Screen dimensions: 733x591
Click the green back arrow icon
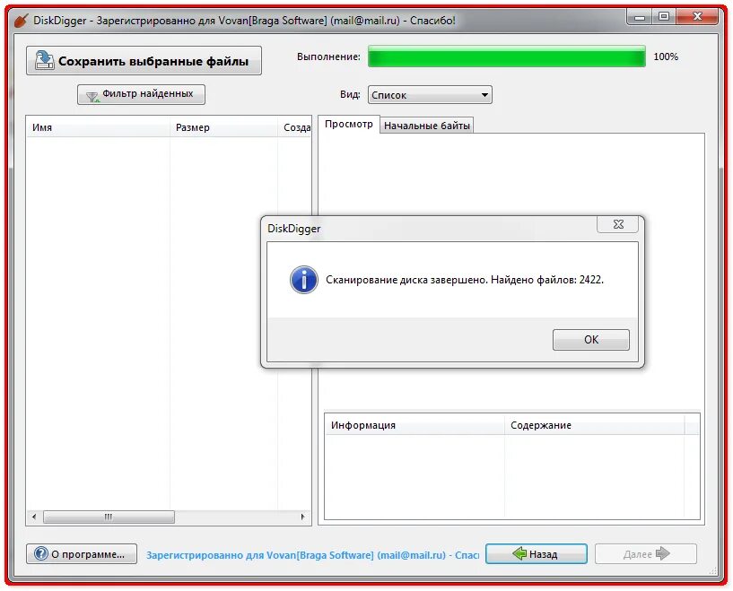tap(519, 553)
